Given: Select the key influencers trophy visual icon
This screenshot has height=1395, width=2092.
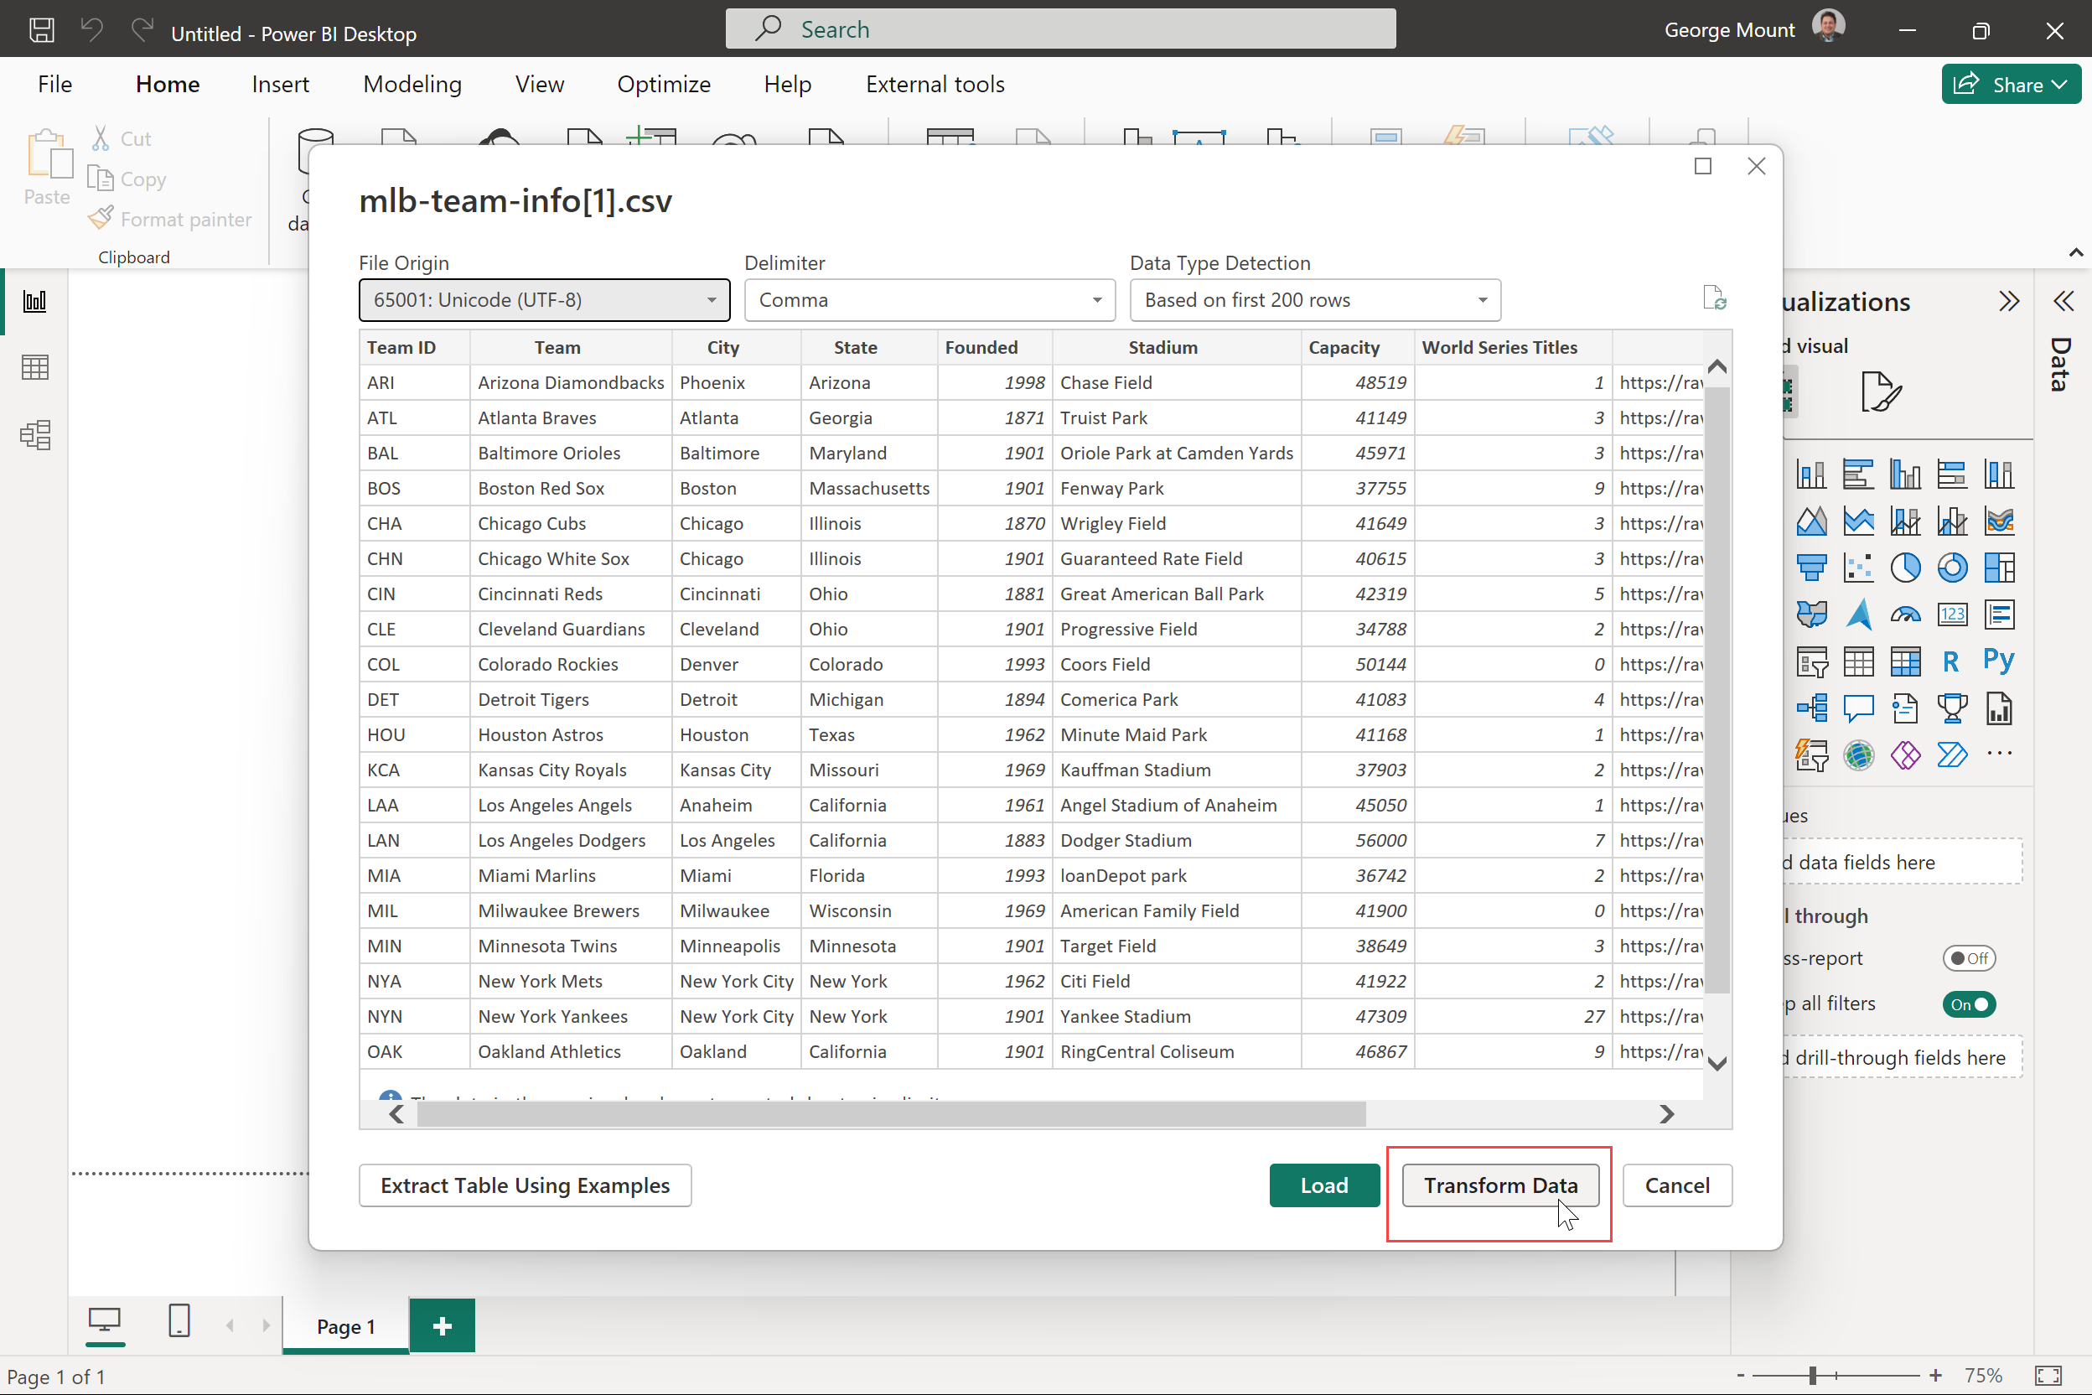Looking at the screenshot, I should pyautogui.click(x=1951, y=708).
